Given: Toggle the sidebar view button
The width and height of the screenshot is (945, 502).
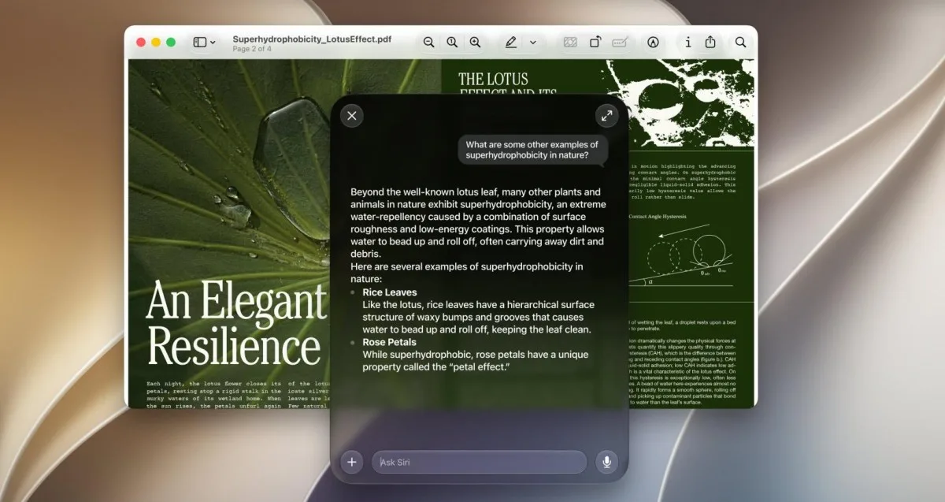Looking at the screenshot, I should [200, 43].
